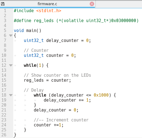Place cursor on 'counter +=1;' line

(x=48, y=125)
